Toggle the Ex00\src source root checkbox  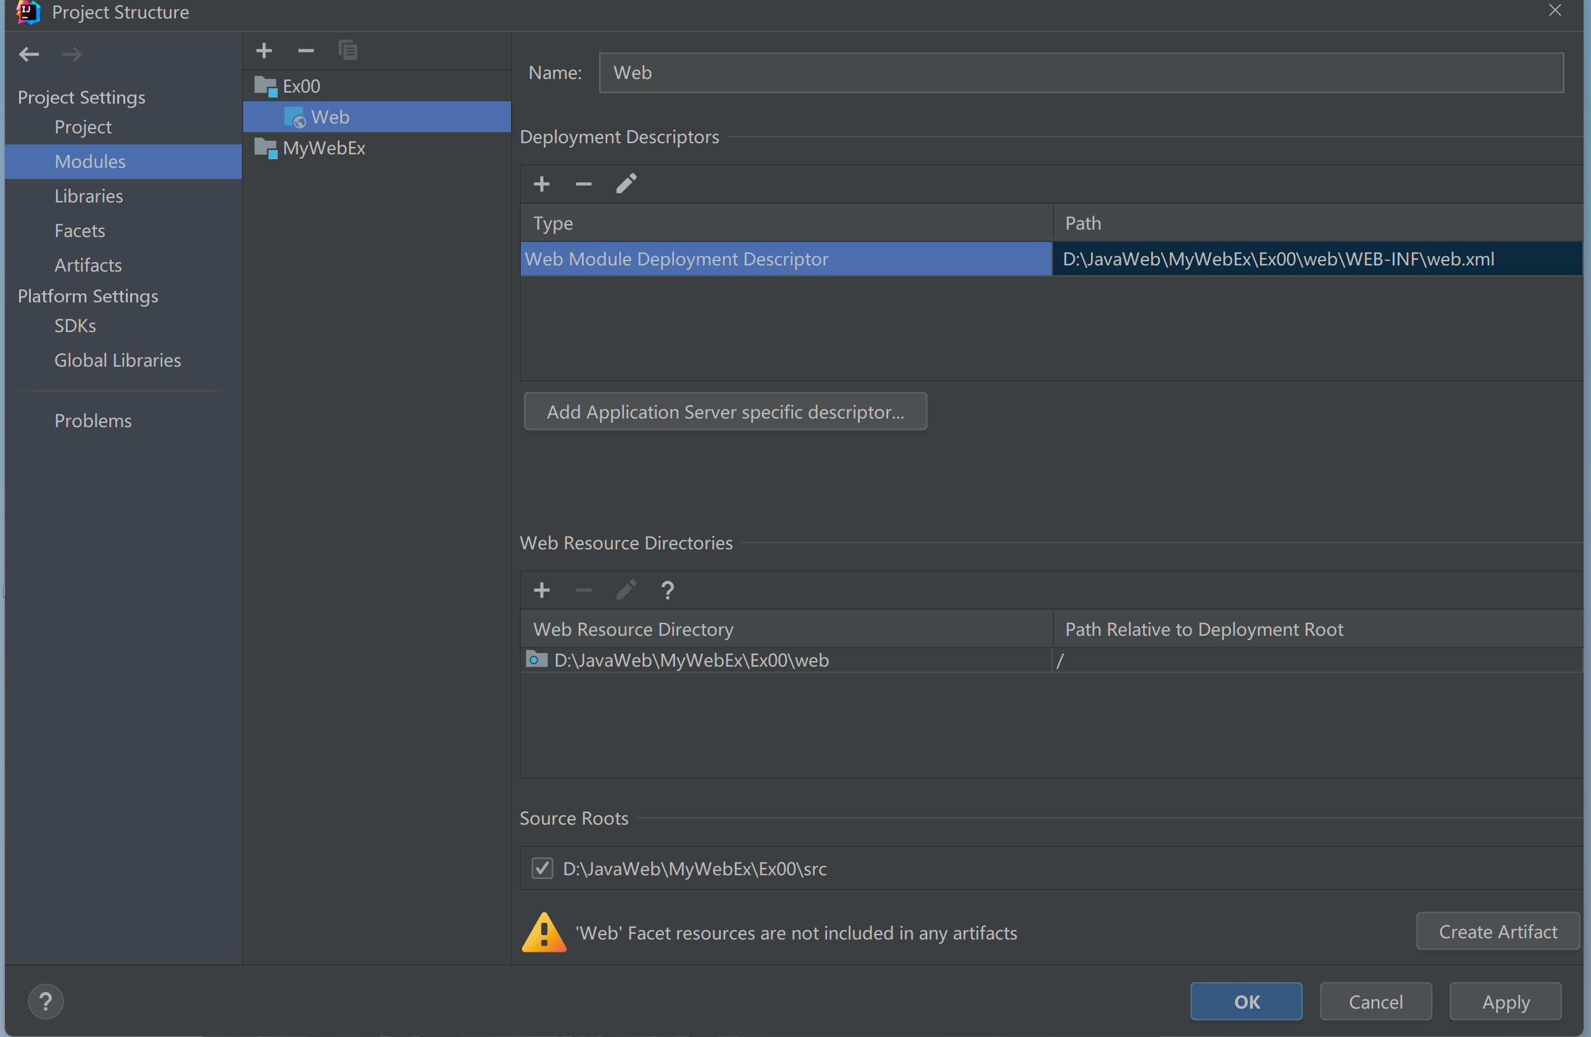click(x=542, y=868)
